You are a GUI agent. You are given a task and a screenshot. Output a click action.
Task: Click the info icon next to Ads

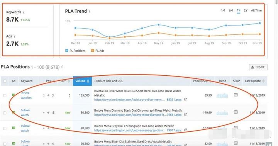coord(15,36)
